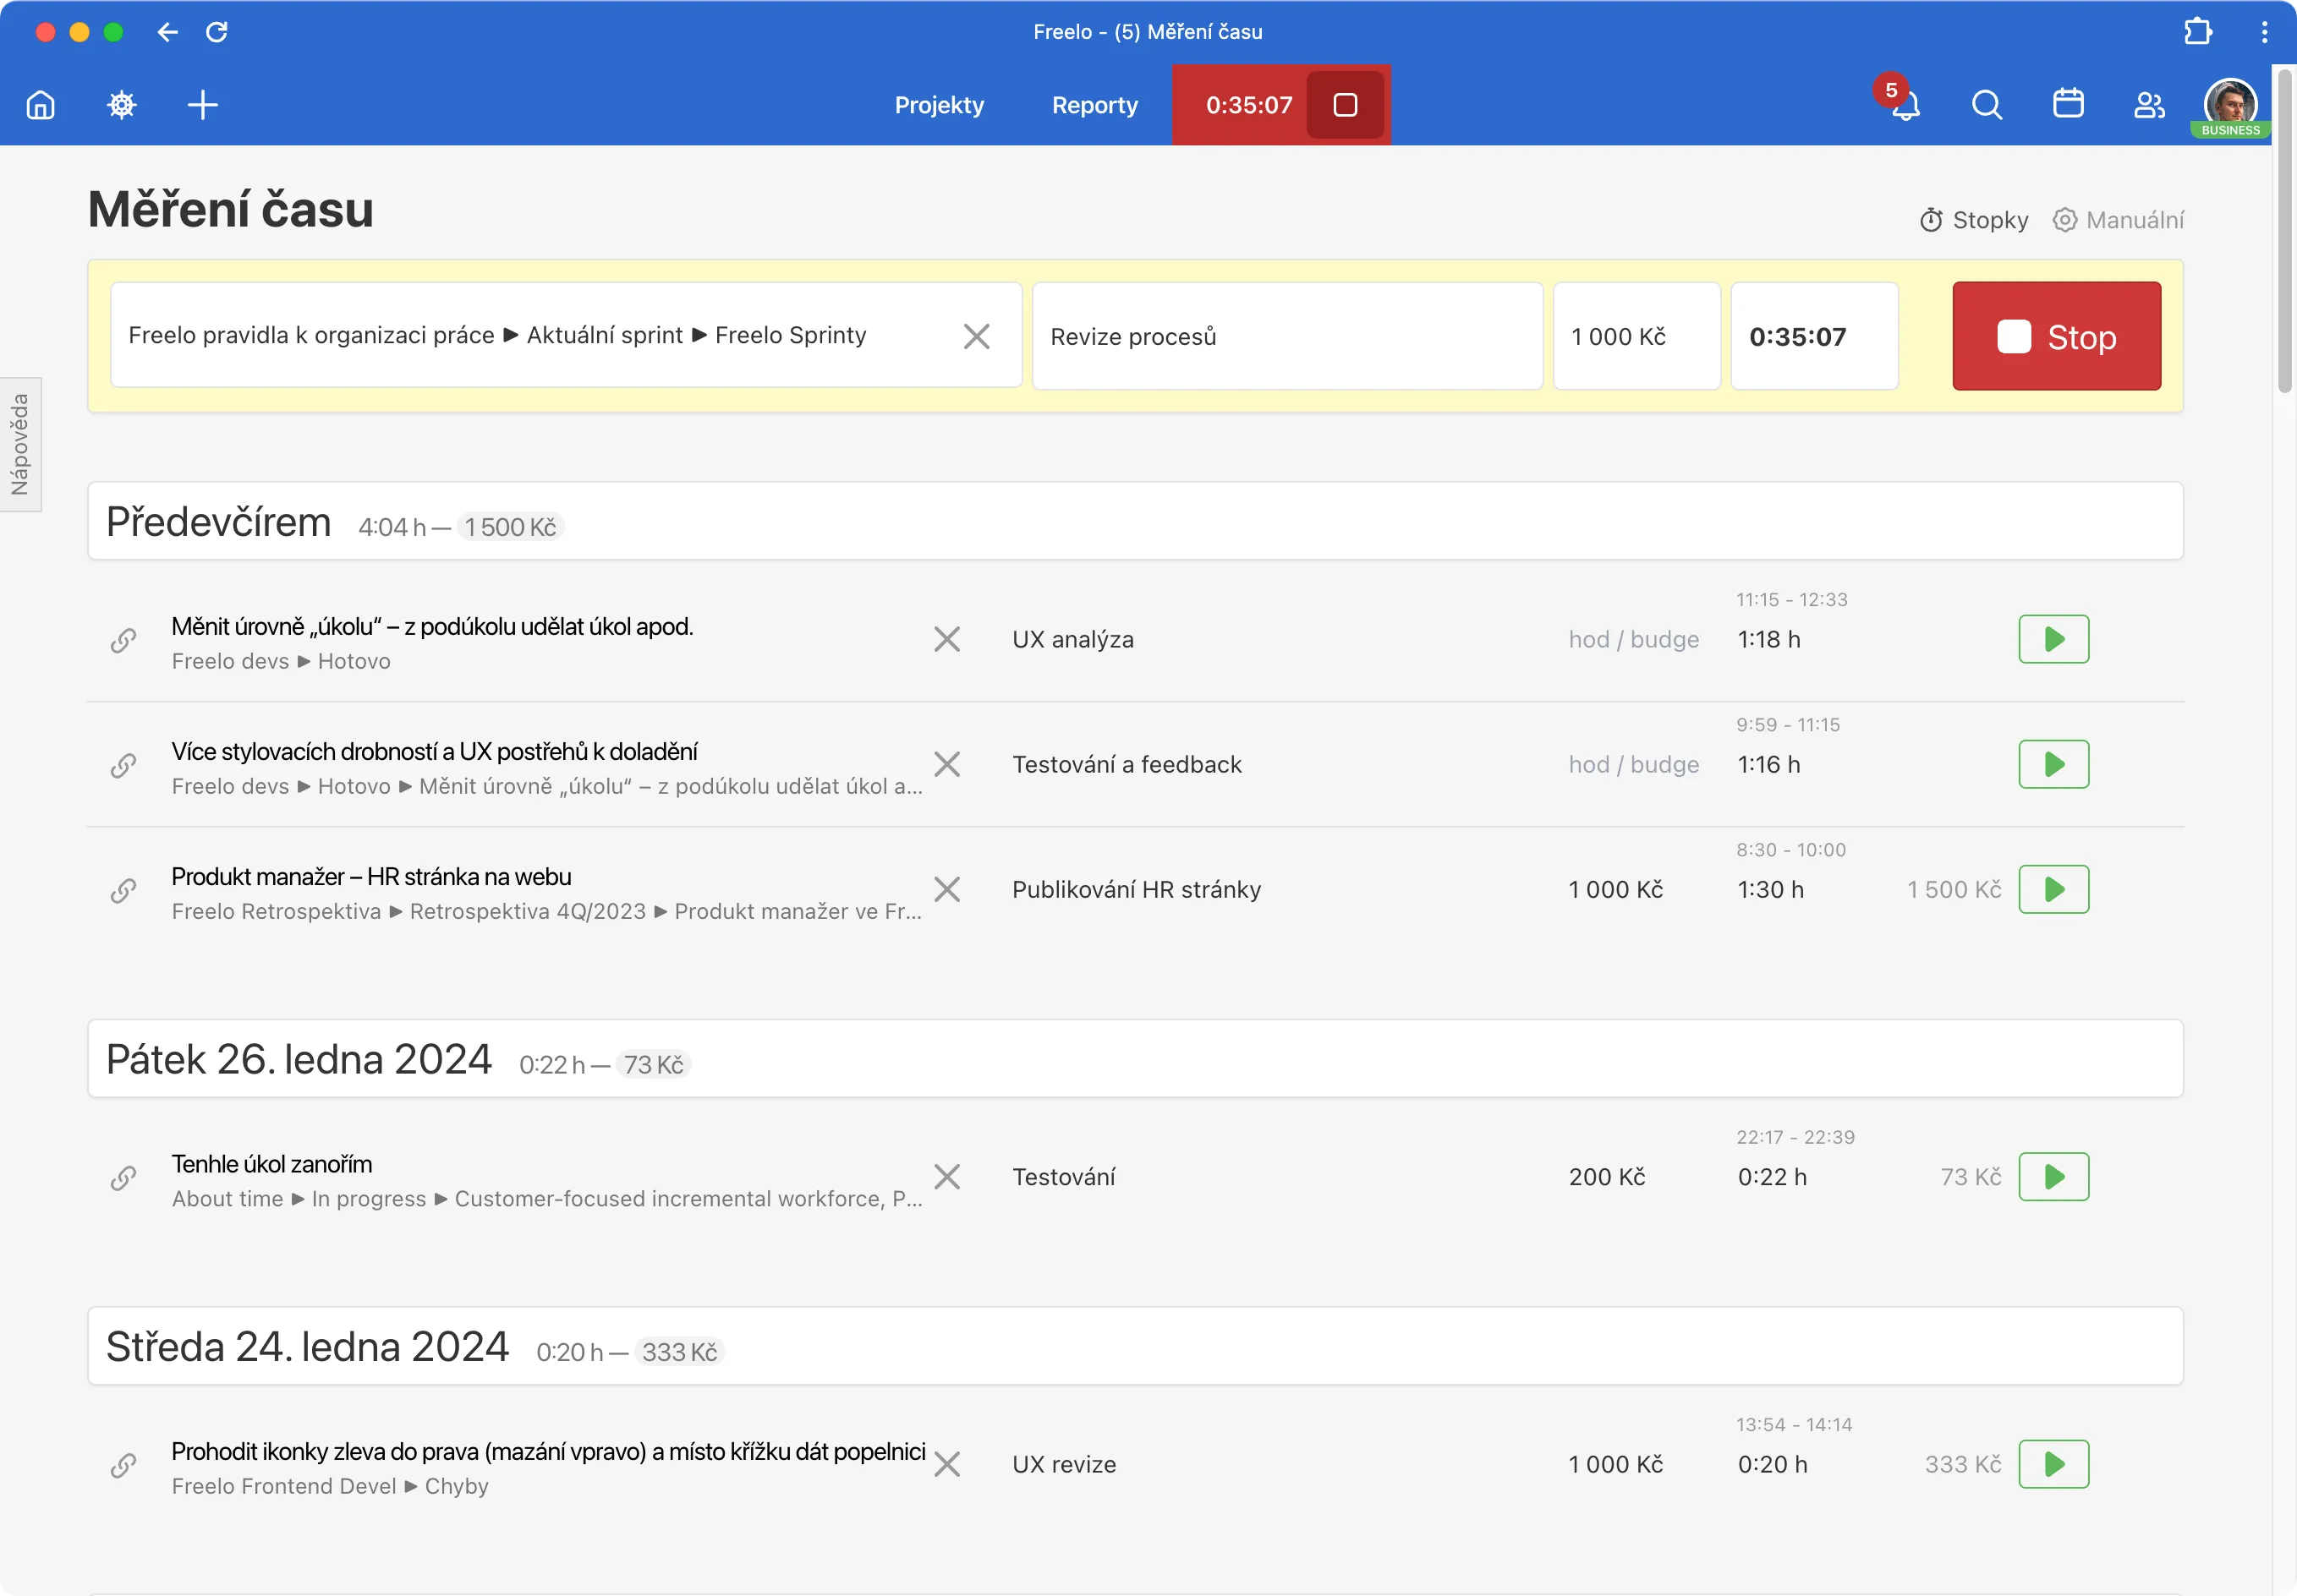Click the 22:17 - 22:39 time range
This screenshot has width=2297, height=1596.
pos(1795,1138)
